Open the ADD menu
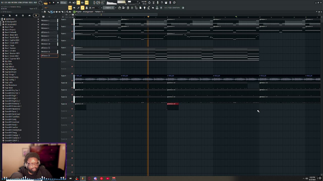323x181 pixels. pos(9,3)
